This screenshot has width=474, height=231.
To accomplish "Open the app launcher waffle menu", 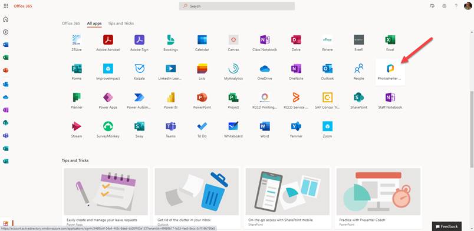I will (6, 6).
